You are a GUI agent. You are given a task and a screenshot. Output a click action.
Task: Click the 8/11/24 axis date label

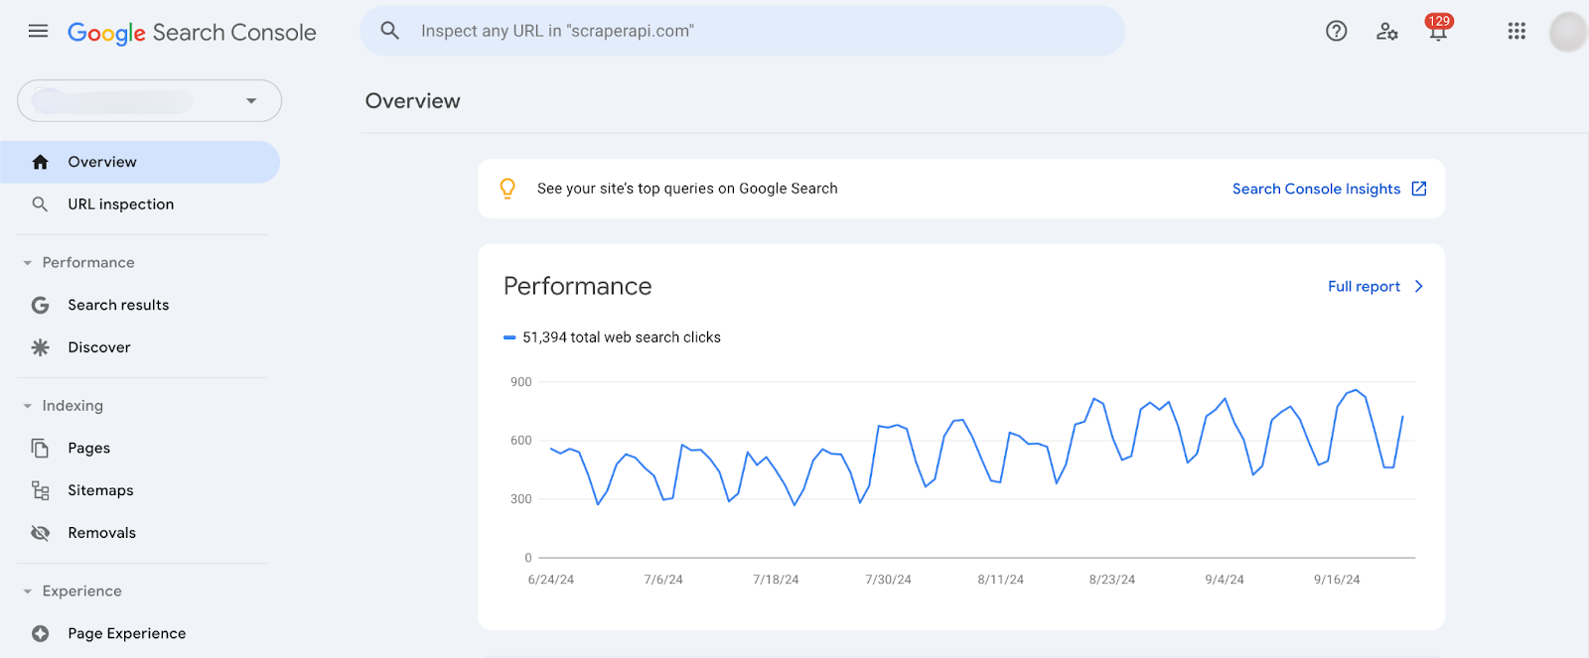[x=1000, y=580]
